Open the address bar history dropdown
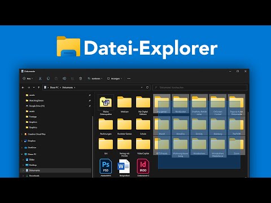 [142, 87]
